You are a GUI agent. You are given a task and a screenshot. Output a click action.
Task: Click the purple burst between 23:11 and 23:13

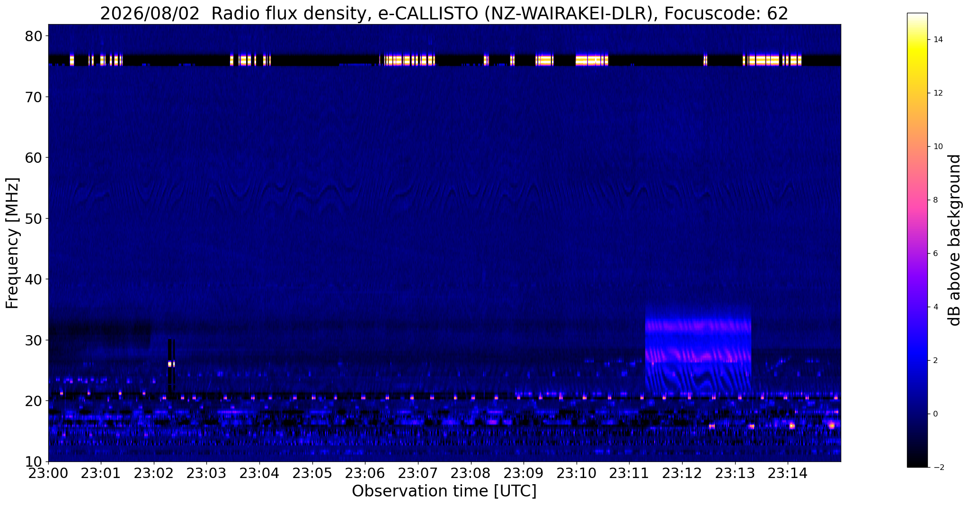point(698,348)
